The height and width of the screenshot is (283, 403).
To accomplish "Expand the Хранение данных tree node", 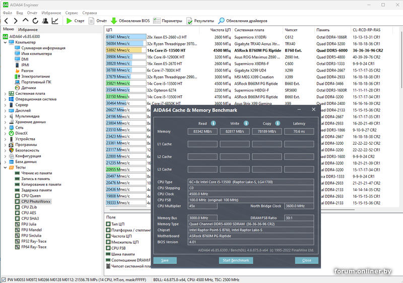I will point(5,122).
